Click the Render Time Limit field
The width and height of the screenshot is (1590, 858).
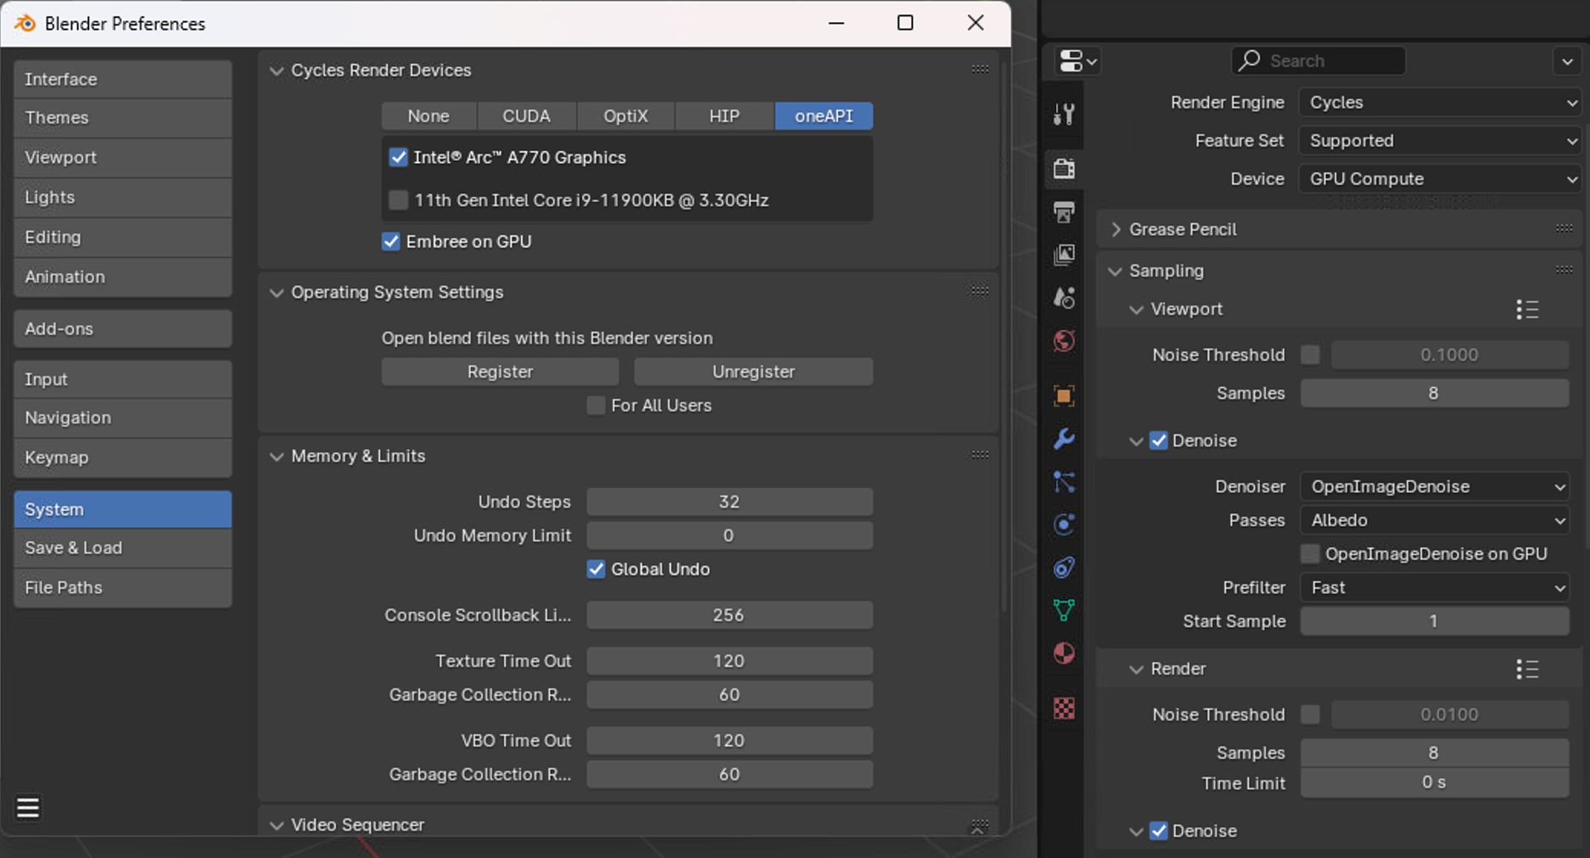pos(1435,783)
